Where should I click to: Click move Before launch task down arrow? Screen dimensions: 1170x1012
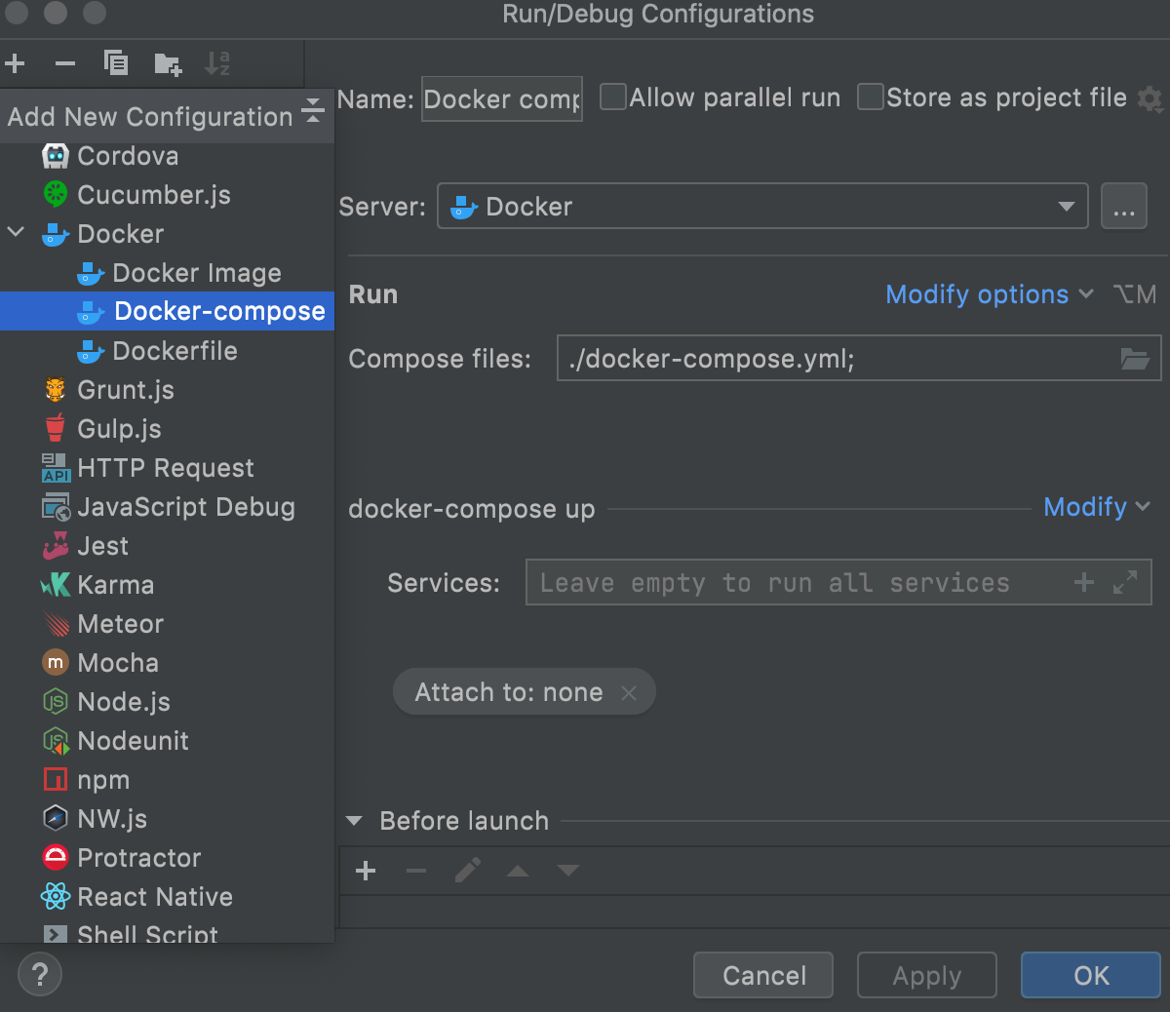(568, 871)
